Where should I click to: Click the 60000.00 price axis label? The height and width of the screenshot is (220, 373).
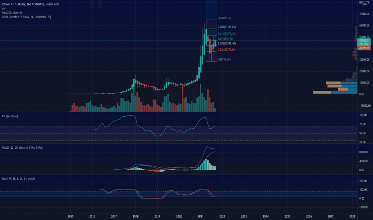[x=365, y=26]
